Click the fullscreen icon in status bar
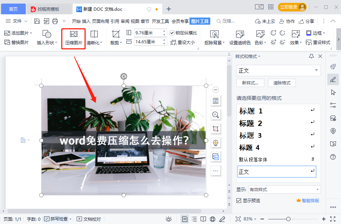 333,219
